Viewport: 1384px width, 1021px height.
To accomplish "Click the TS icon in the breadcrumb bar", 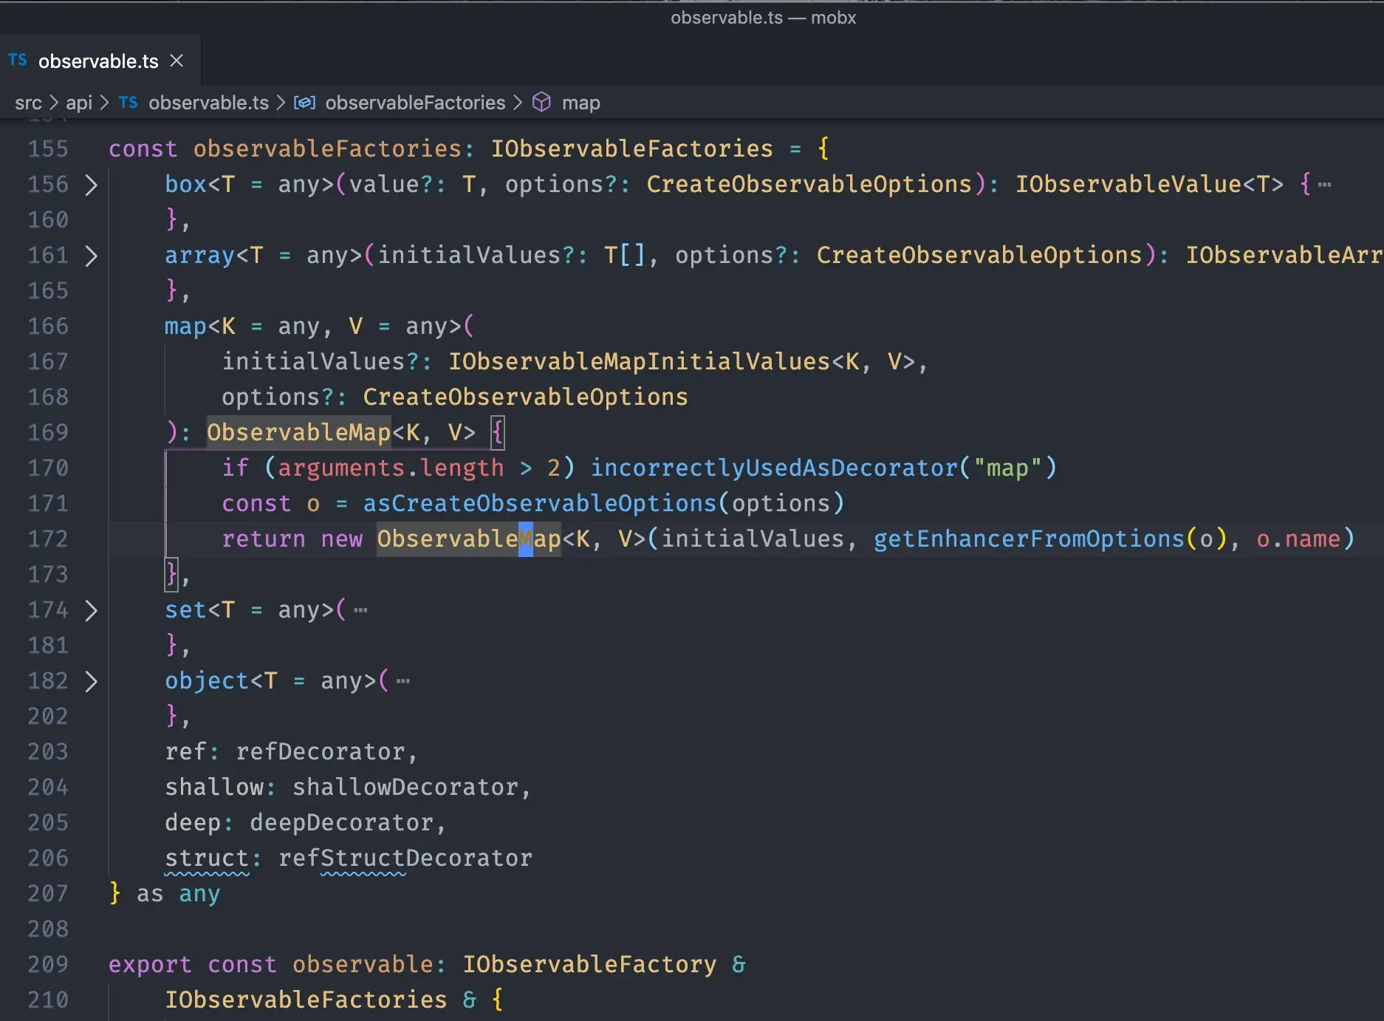I will click(x=127, y=103).
